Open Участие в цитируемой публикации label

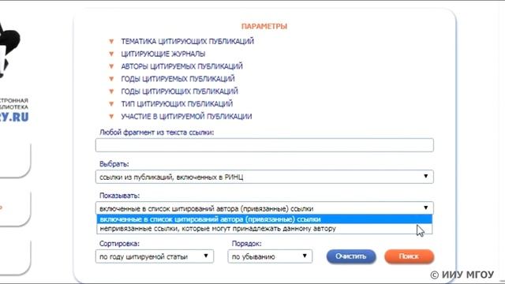[x=186, y=117]
